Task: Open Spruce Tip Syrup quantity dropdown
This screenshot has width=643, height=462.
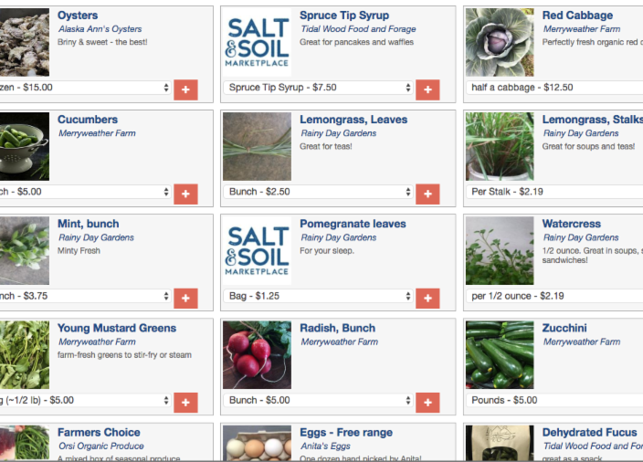Action: click(x=318, y=88)
